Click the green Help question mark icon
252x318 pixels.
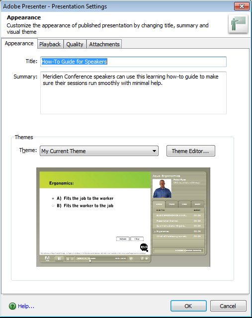[x=12, y=306]
